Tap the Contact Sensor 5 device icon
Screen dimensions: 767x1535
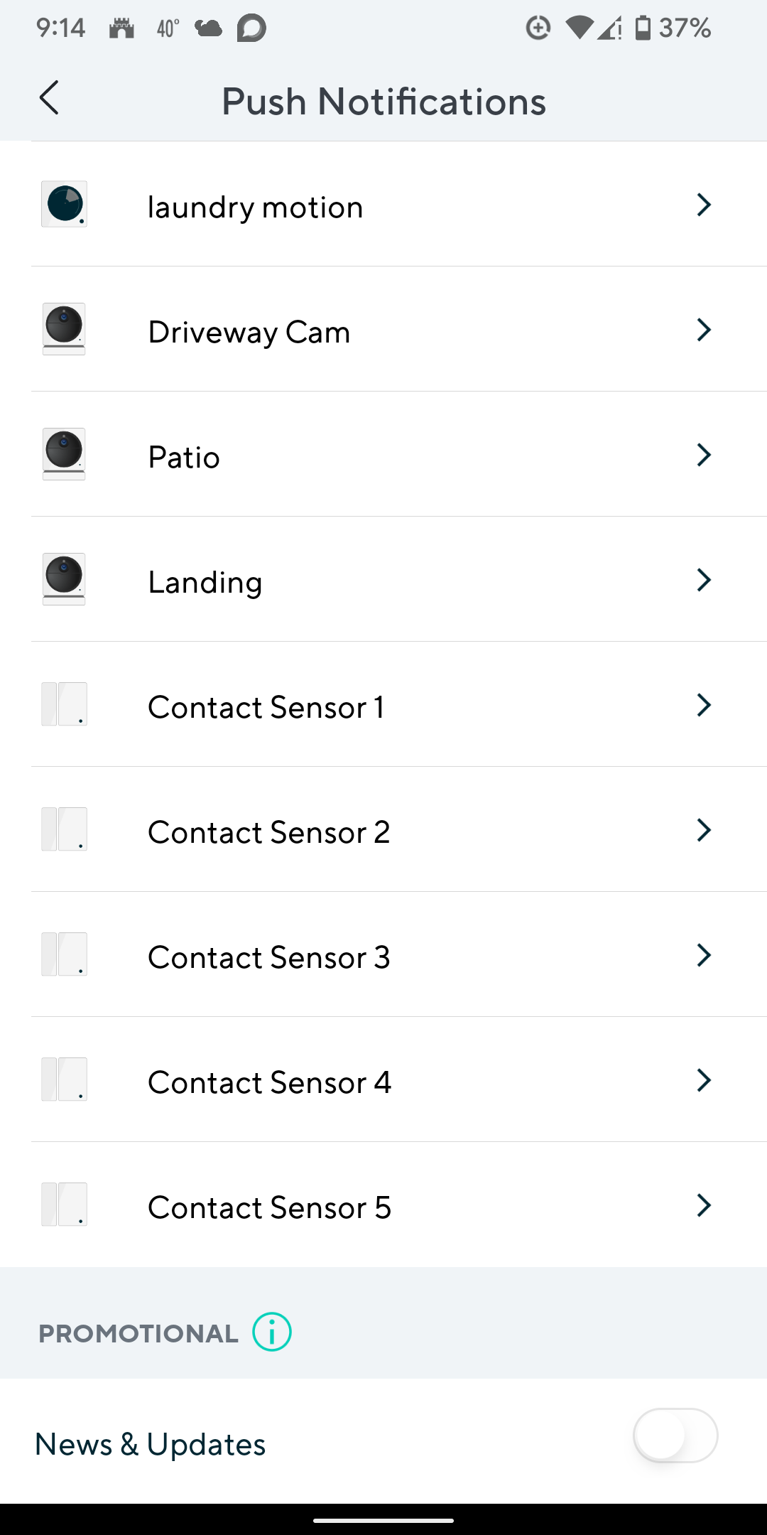tap(64, 1205)
